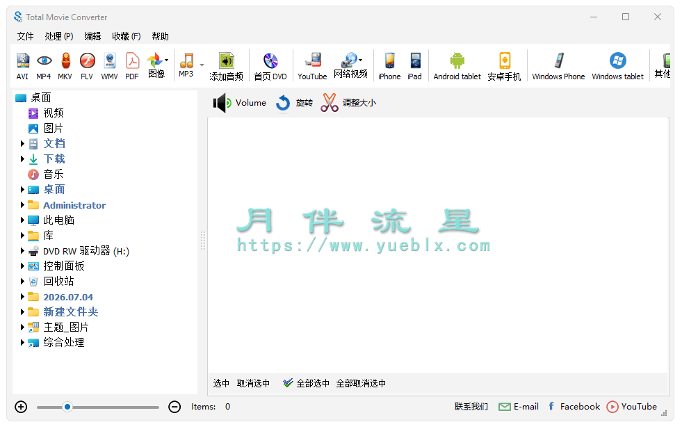682x429 pixels.
Task: Open the 添加音频 add audio tool
Action: pos(226,67)
